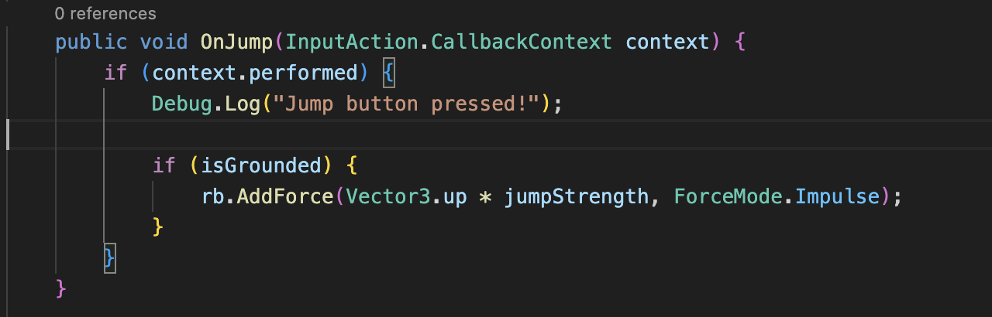The image size is (992, 317).
Task: Click the highlighted closing brace of the if block
Action: tap(110, 257)
